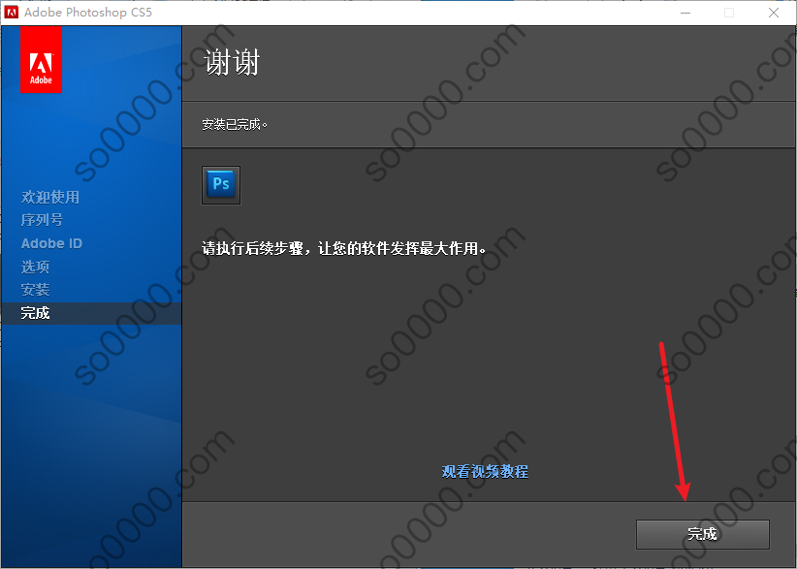Click the 谢谢 heading text
Image resolution: width=797 pixels, height=569 pixels.
point(232,63)
